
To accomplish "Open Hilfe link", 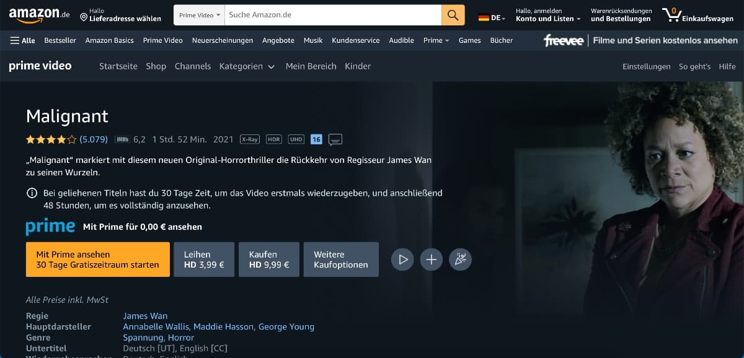I will [x=727, y=66].
